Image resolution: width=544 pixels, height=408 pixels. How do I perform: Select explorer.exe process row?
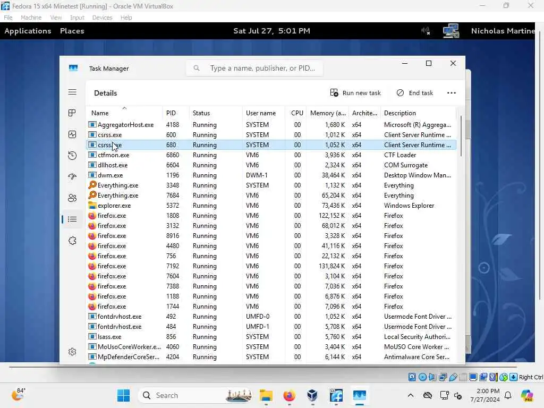pos(271,205)
